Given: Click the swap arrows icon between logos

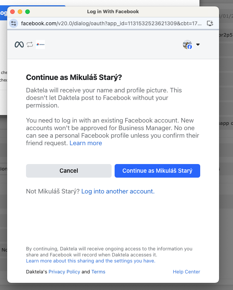Looking at the screenshot, I should click(30, 44).
